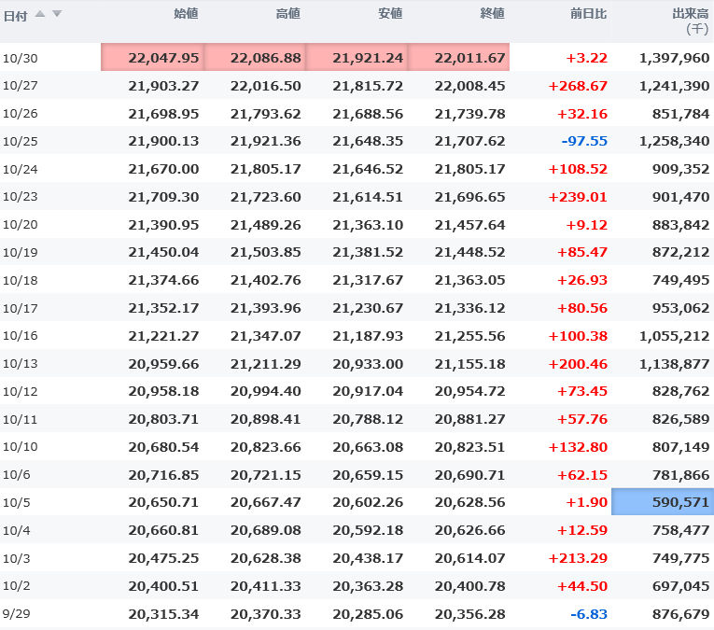Click the 日付 column header
This screenshot has width=714, height=630.
[x=14, y=14]
